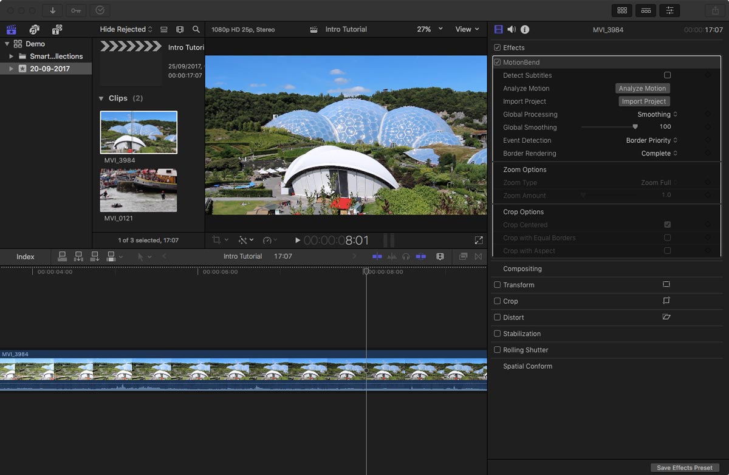
Task: Click the browser search magnifier icon
Action: (x=196, y=29)
